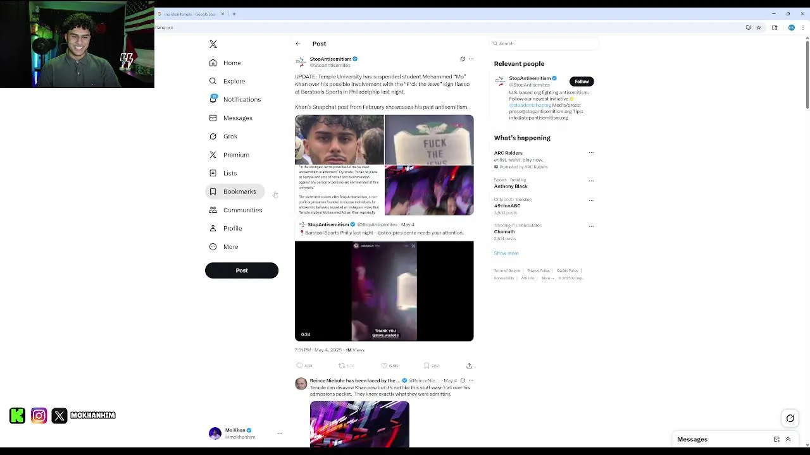Viewport: 810px width, 455px height.
Task: Open Grok in sidebar
Action: point(223,136)
